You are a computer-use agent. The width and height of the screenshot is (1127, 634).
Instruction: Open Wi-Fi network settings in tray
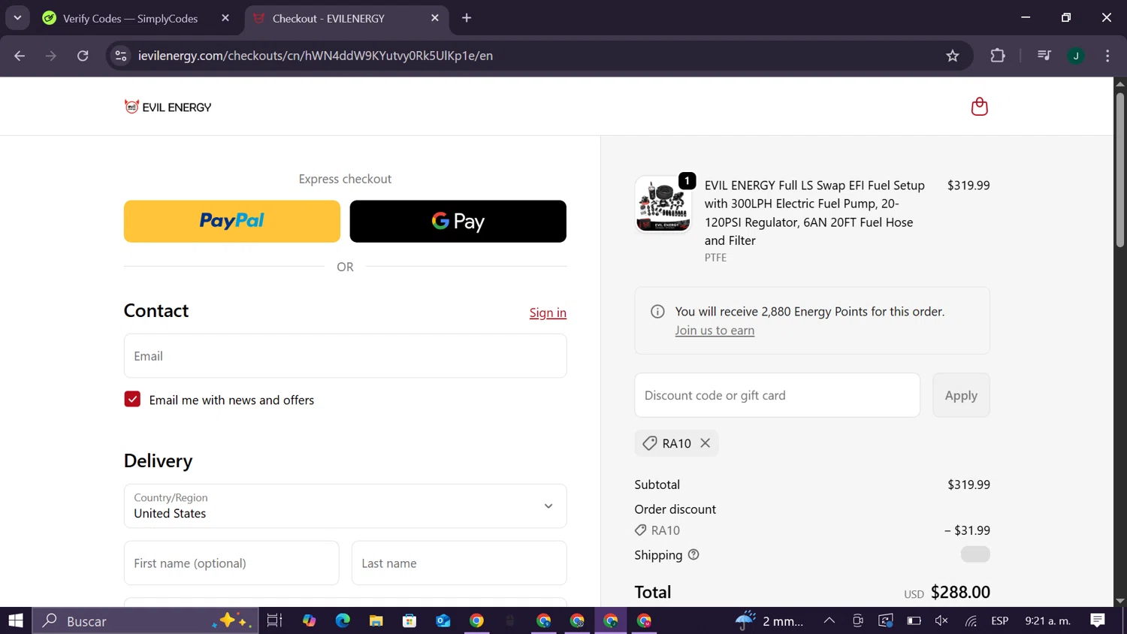tap(971, 620)
